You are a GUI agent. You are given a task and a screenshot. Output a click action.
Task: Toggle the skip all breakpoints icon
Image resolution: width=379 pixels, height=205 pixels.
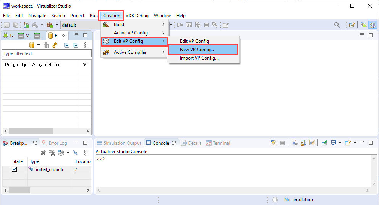(x=75, y=153)
